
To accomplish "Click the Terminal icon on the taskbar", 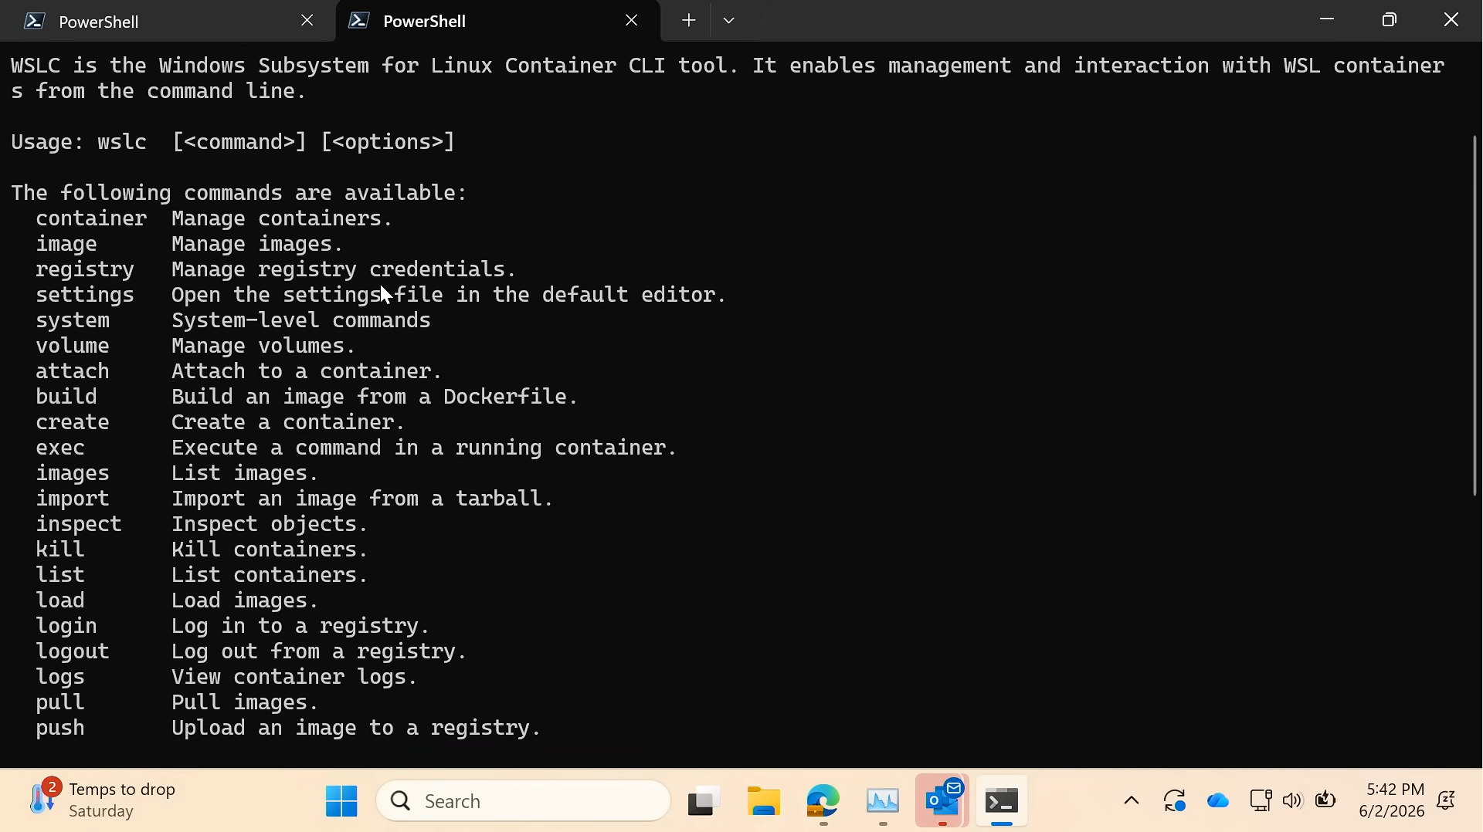I will click(x=1002, y=801).
